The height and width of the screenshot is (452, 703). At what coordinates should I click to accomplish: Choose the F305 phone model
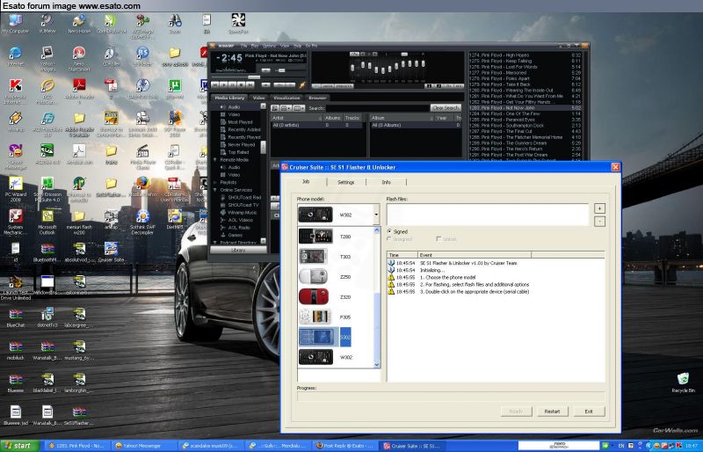(315, 317)
